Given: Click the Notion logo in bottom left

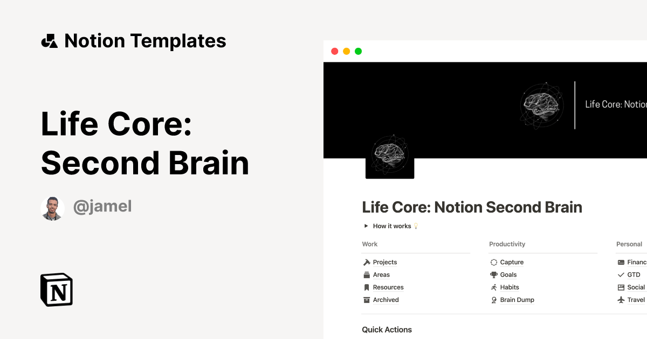Looking at the screenshot, I should pyautogui.click(x=57, y=289).
